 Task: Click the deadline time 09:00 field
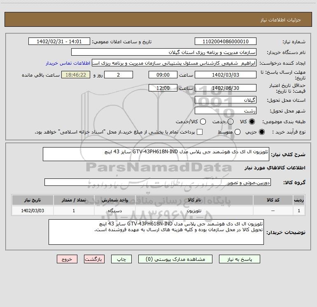click(x=163, y=75)
